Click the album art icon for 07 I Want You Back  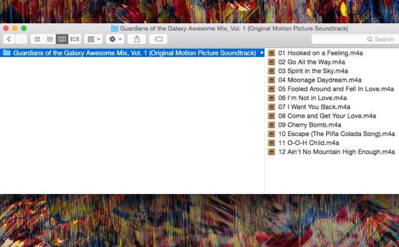[271, 107]
